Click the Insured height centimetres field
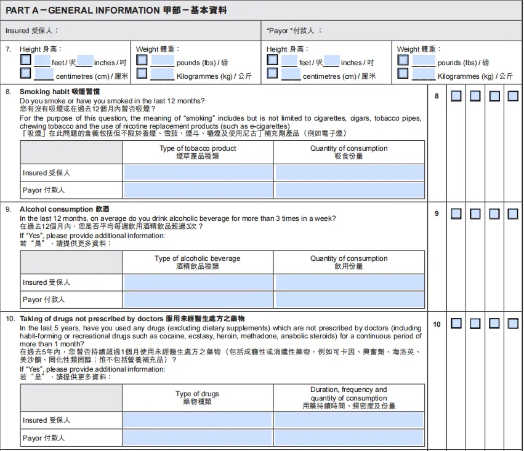The height and width of the screenshot is (451, 524). click(x=44, y=74)
